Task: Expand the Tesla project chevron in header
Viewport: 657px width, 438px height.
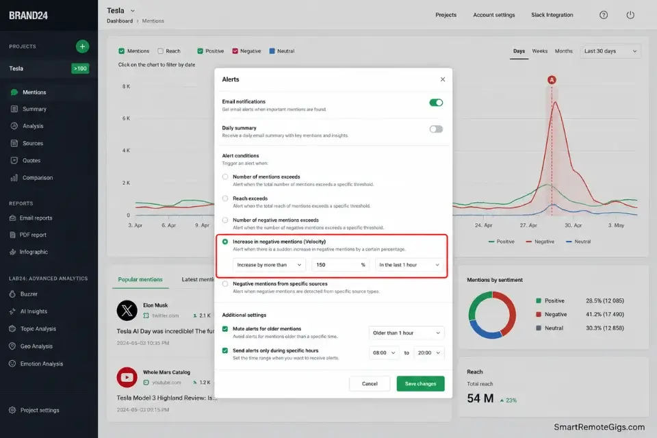Action: click(x=133, y=11)
